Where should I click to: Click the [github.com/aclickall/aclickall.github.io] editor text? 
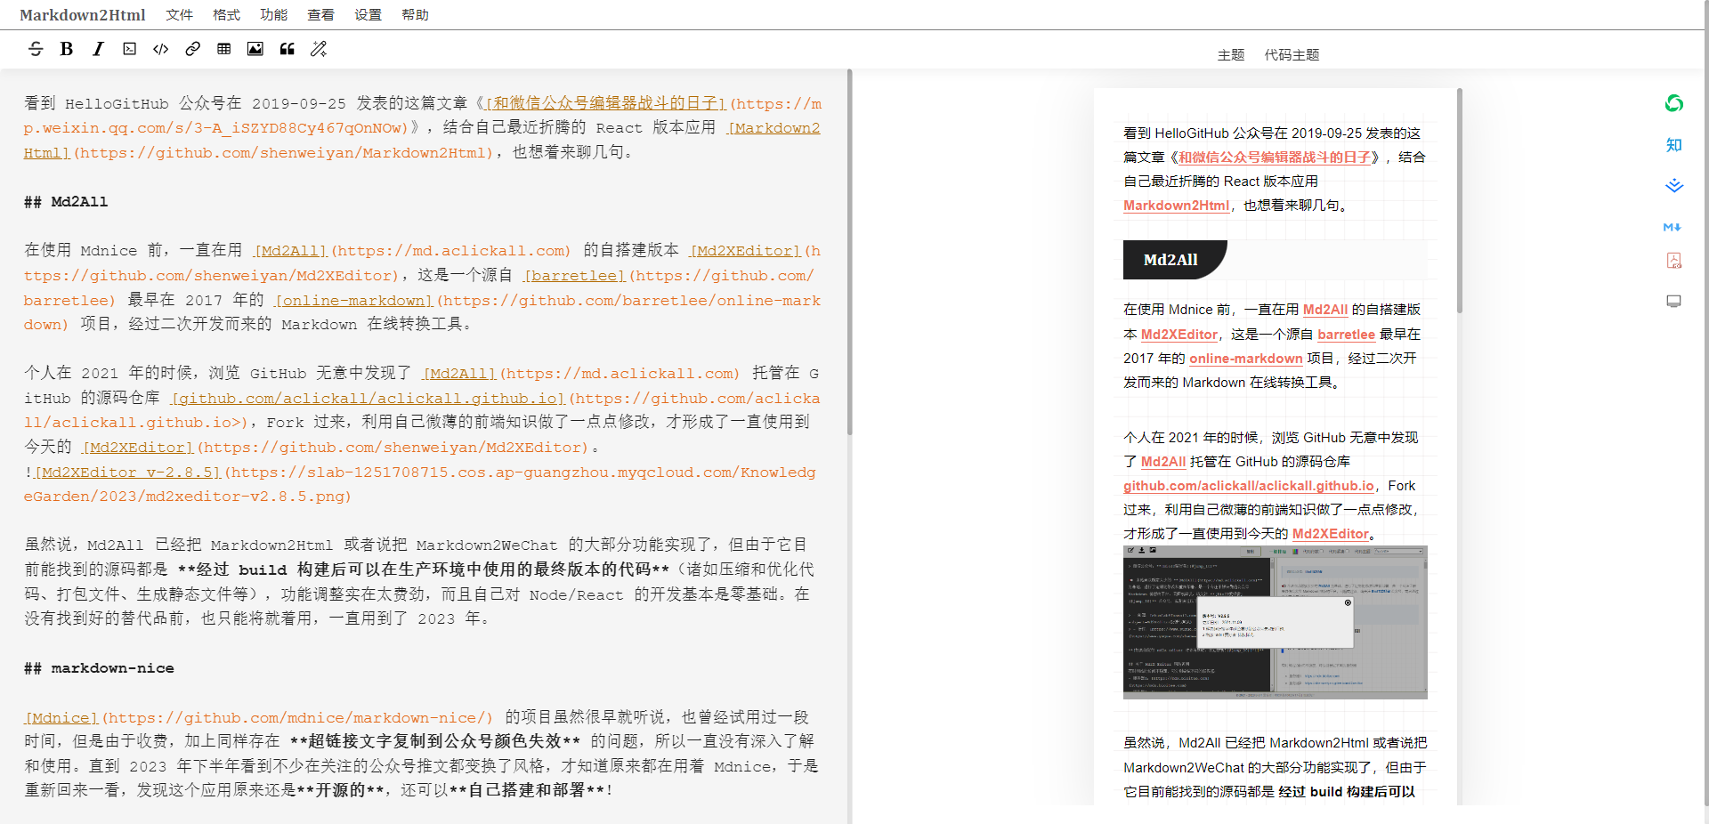369,399
